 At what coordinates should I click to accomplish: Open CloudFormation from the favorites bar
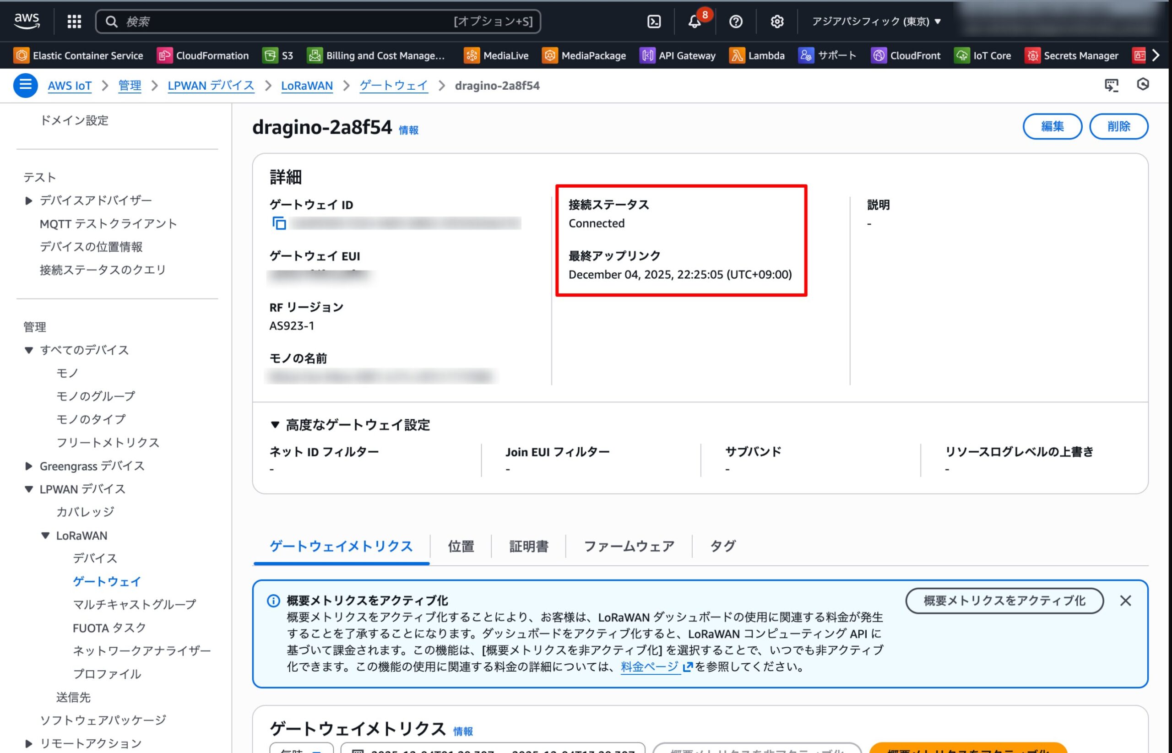coord(204,56)
